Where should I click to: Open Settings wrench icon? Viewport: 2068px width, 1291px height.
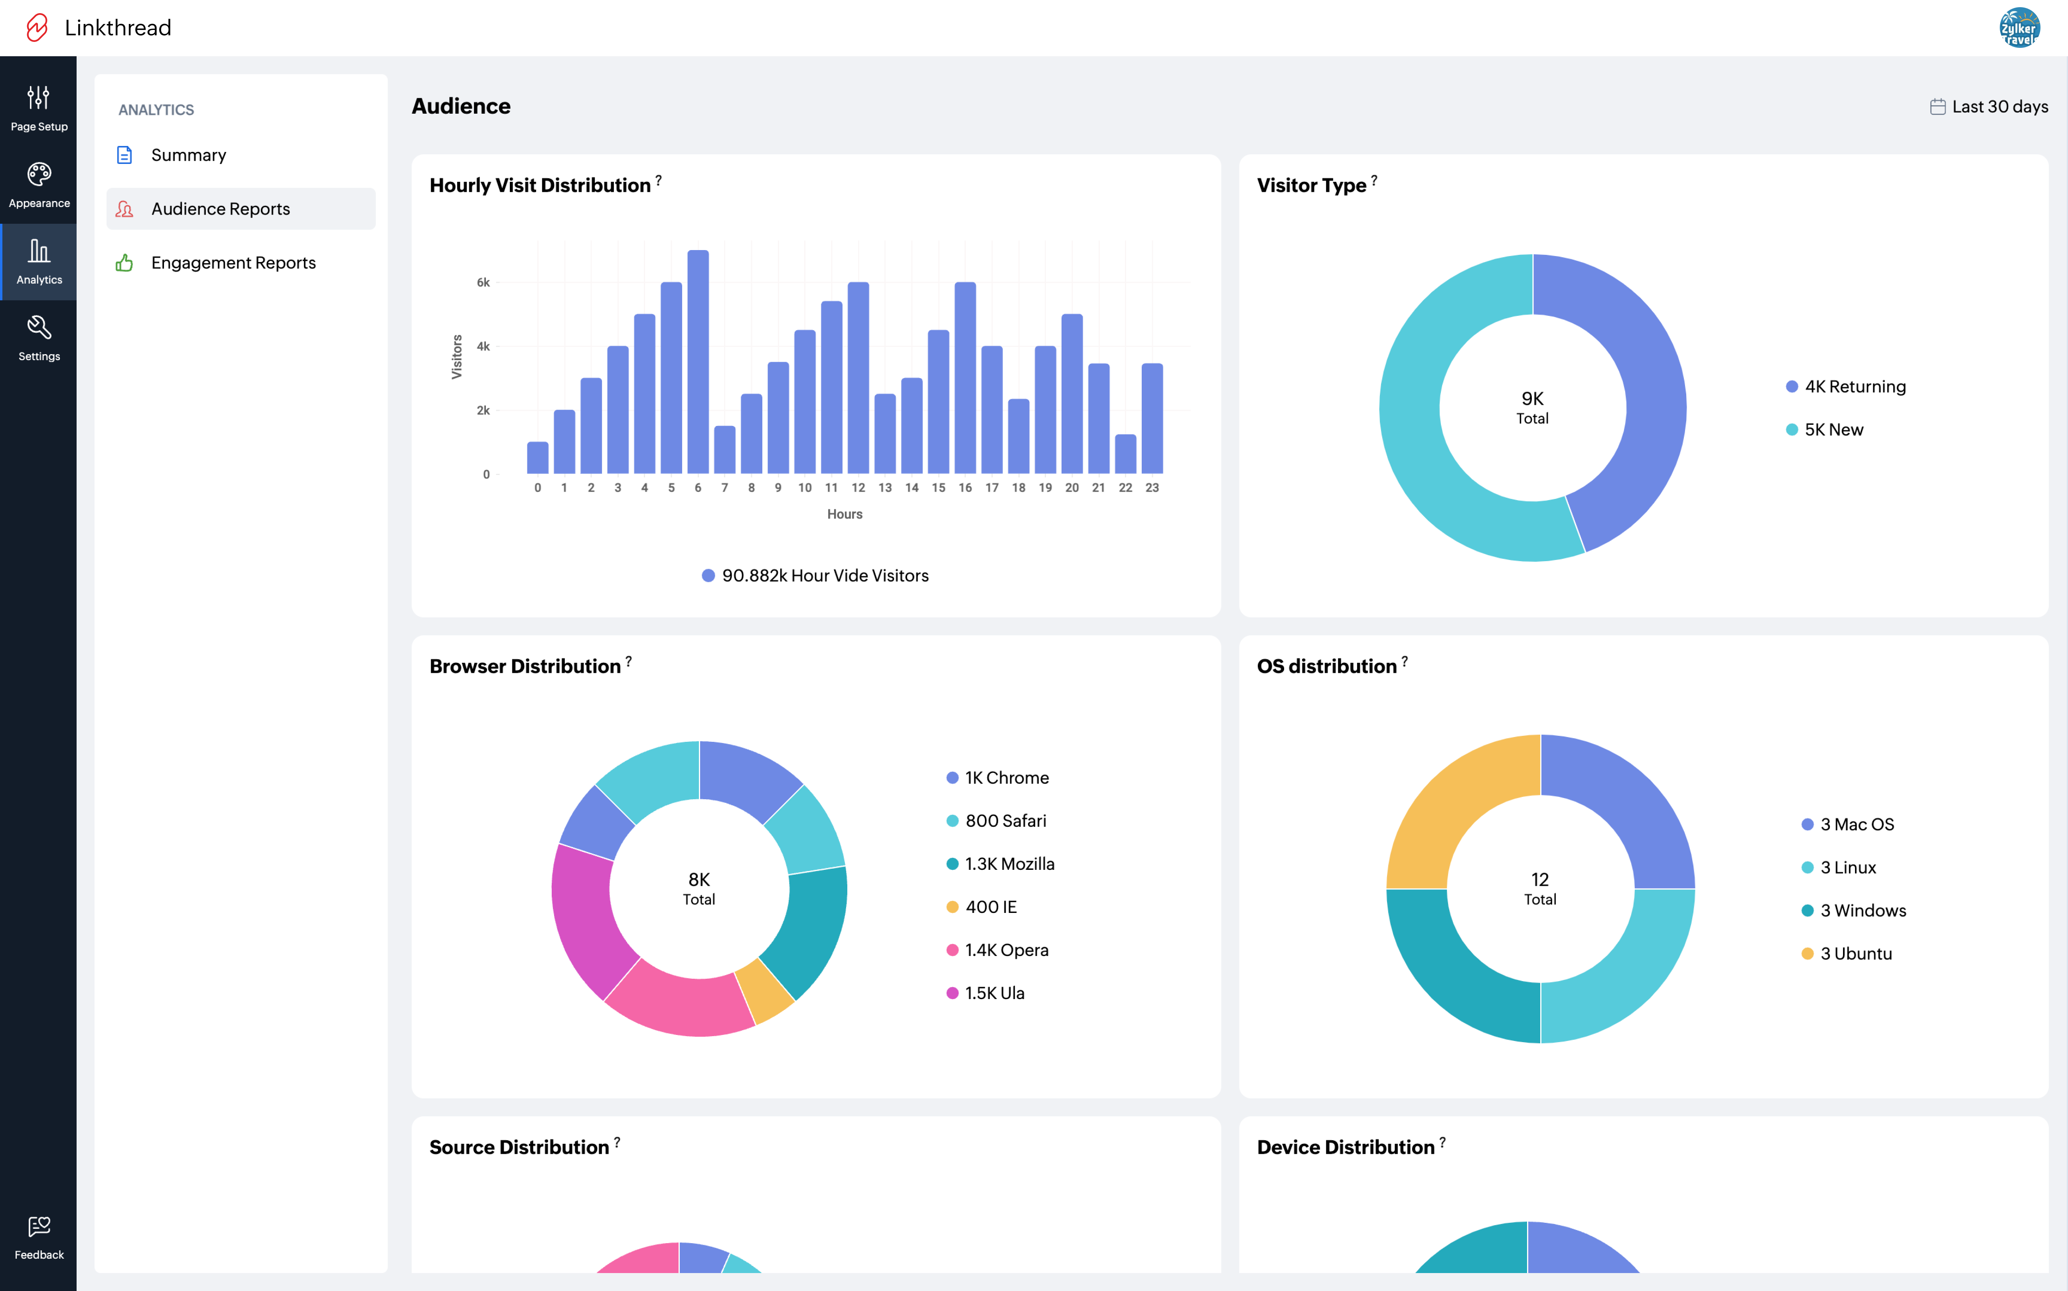click(x=38, y=337)
